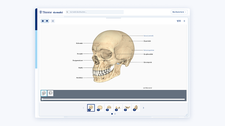Screen dimensions: 225x126
Task: Click the white rotation slider track
Action: point(114,99)
